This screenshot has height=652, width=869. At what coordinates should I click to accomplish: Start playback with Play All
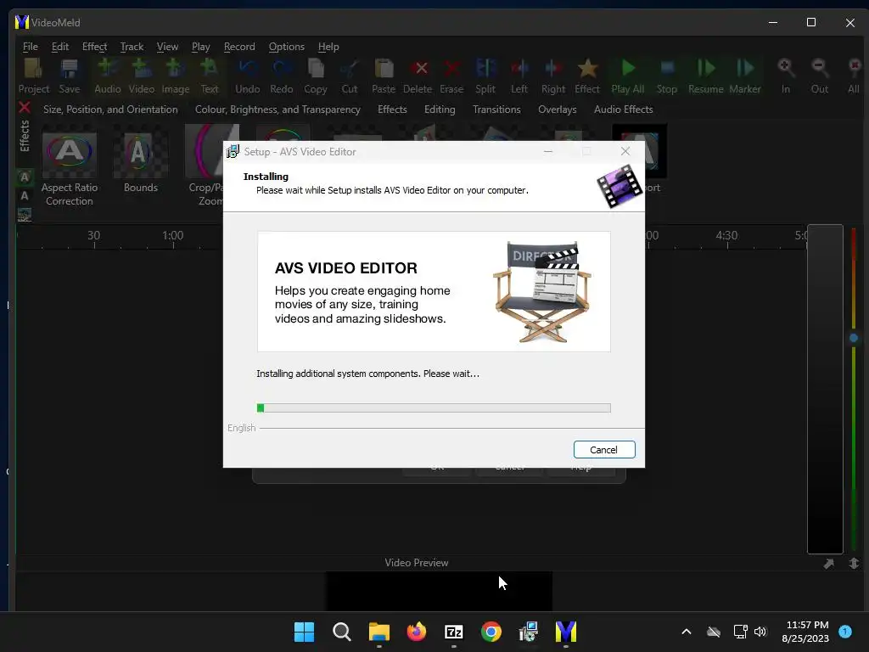(627, 76)
